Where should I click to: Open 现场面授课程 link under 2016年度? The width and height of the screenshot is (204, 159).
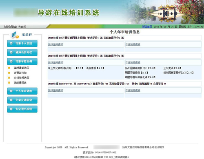point(55,44)
